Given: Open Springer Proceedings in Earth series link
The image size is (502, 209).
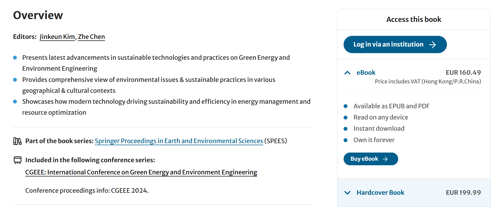Looking at the screenshot, I should pyautogui.click(x=179, y=141).
